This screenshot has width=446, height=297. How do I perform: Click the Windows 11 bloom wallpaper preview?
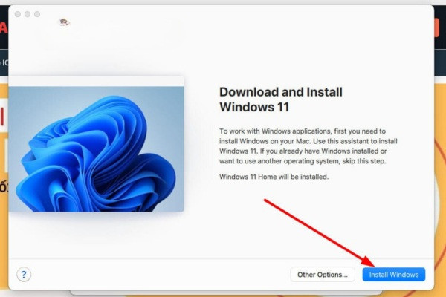tap(97, 149)
